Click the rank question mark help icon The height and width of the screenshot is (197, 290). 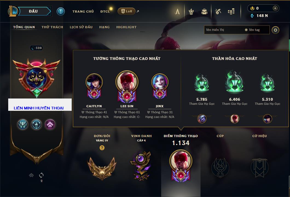[x=102, y=147]
